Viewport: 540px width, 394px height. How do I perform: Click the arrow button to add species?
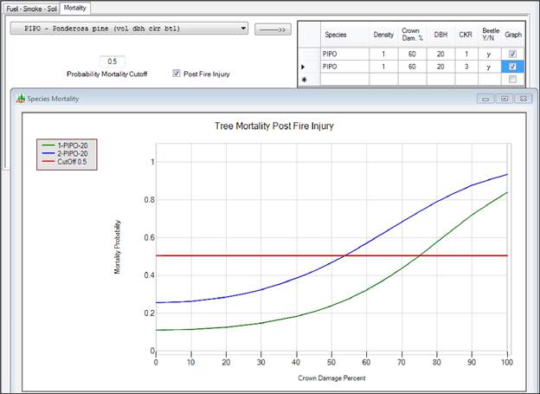click(x=272, y=29)
